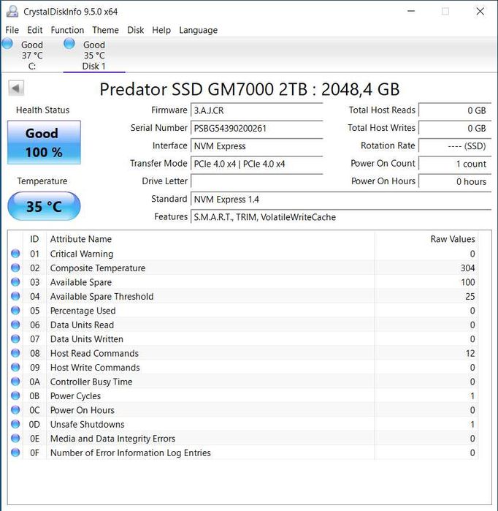Image resolution: width=498 pixels, height=511 pixels.
Task: Open the Help menu
Action: pyautogui.click(x=161, y=30)
